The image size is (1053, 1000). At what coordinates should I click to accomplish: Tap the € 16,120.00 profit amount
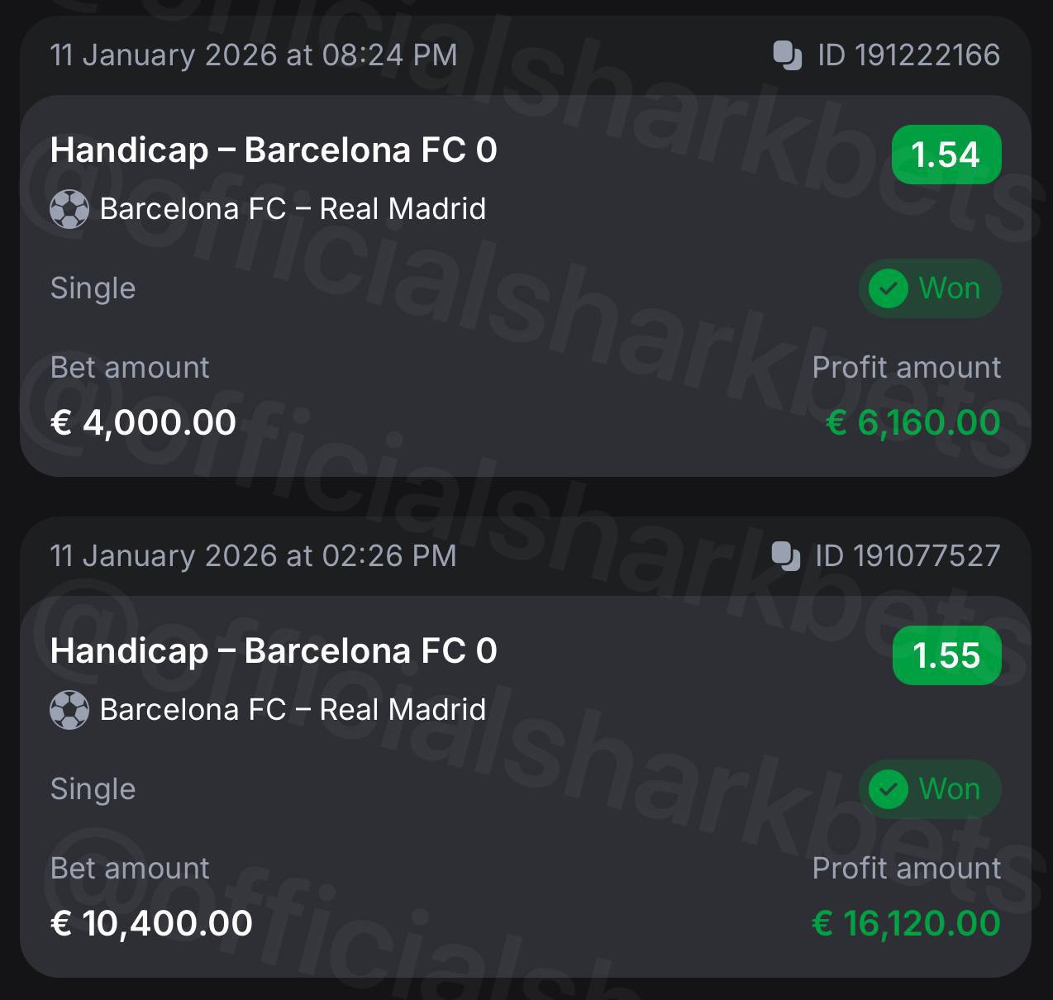pyautogui.click(x=906, y=924)
